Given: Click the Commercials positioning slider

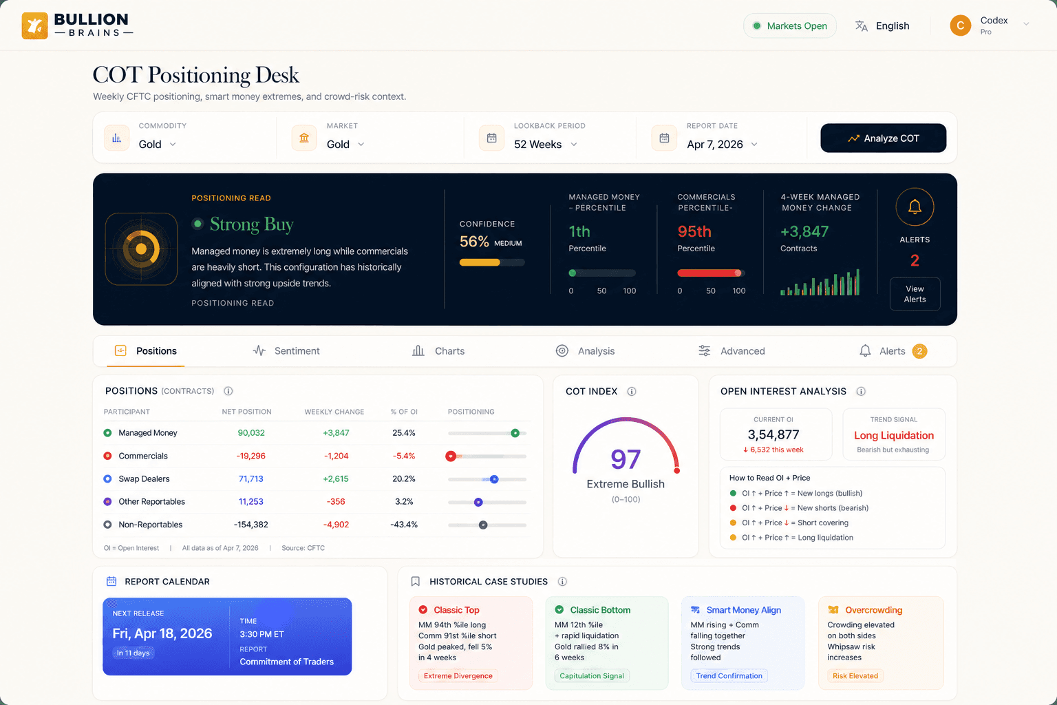Looking at the screenshot, I should (x=487, y=456).
